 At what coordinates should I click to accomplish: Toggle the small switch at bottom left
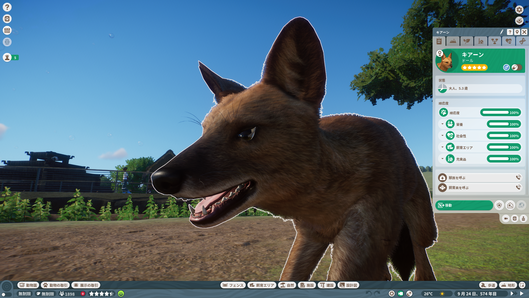(x=6, y=294)
